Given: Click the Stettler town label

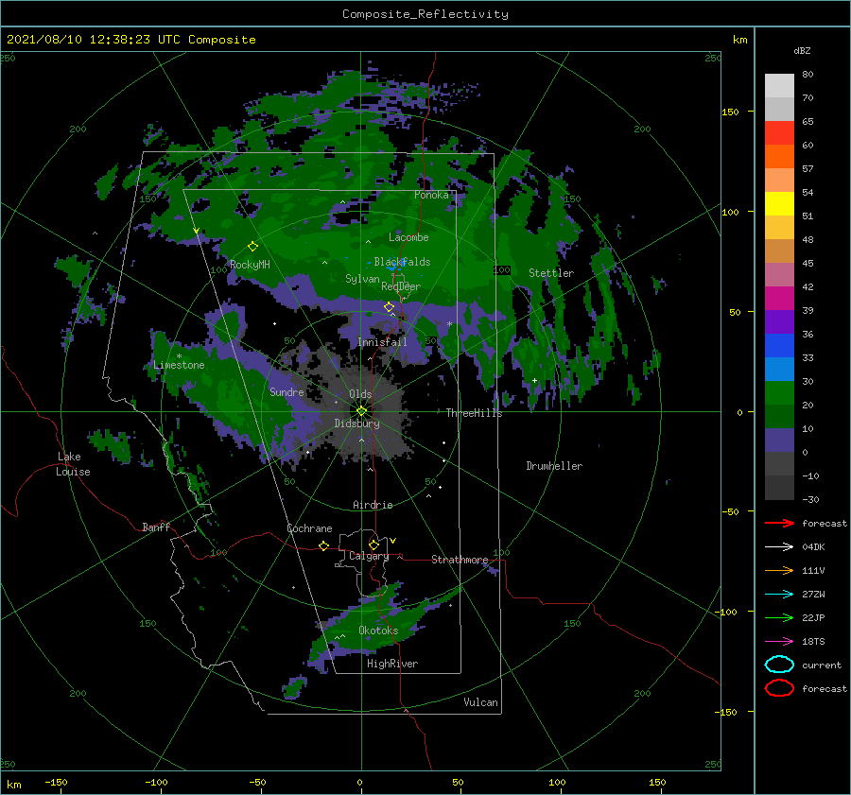Looking at the screenshot, I should pyautogui.click(x=551, y=273).
